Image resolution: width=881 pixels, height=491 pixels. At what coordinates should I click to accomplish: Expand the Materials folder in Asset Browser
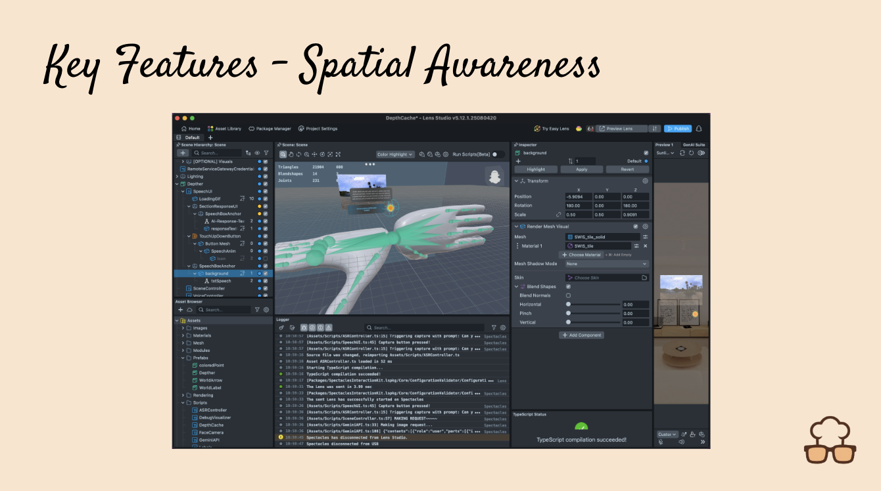(183, 335)
